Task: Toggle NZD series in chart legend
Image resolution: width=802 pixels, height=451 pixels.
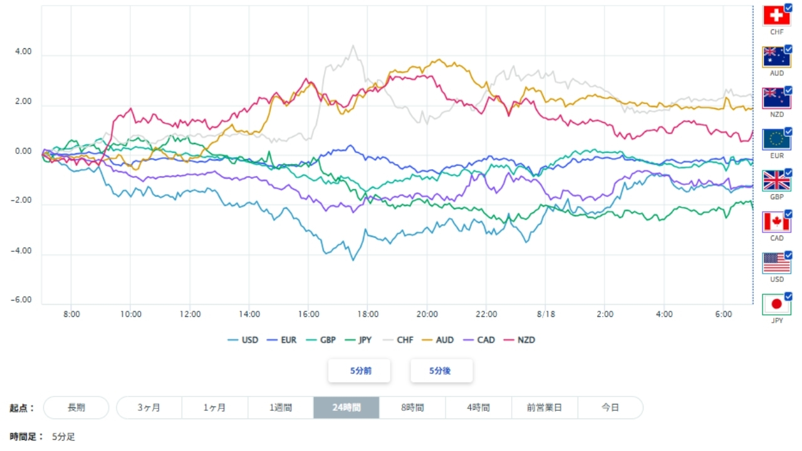Action: coord(519,340)
